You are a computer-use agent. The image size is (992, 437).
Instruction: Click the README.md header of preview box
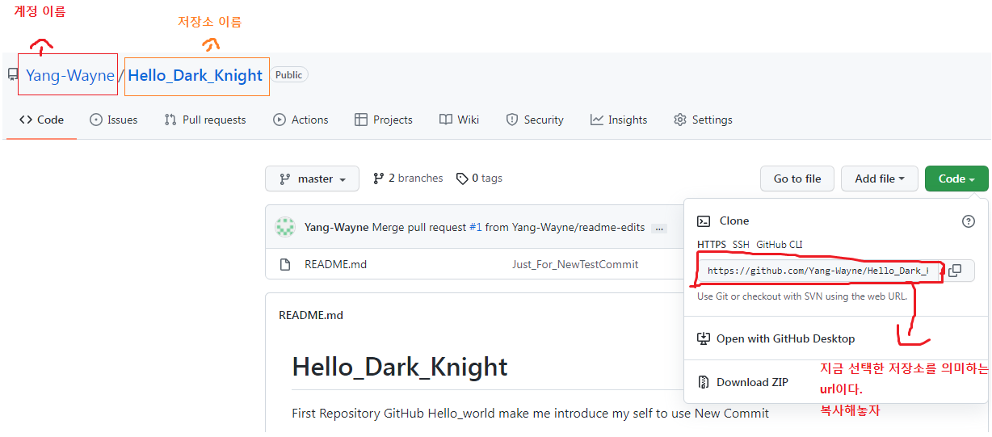[x=311, y=315]
